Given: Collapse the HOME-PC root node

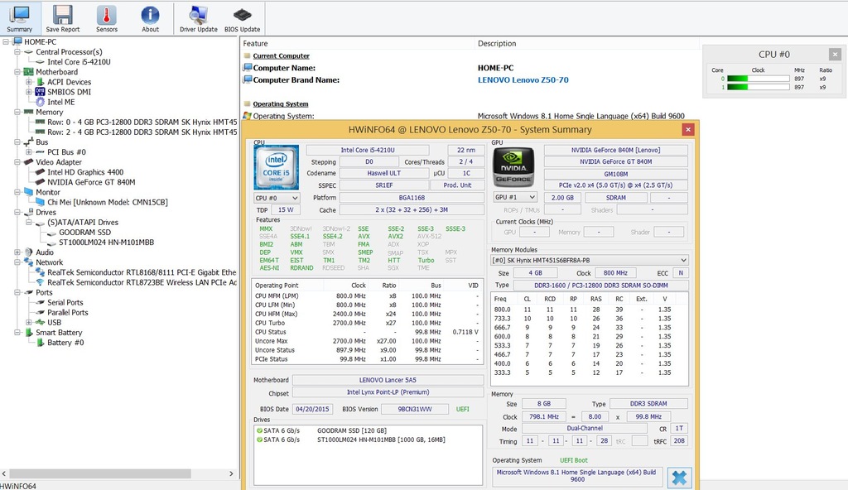Looking at the screenshot, I should point(6,41).
